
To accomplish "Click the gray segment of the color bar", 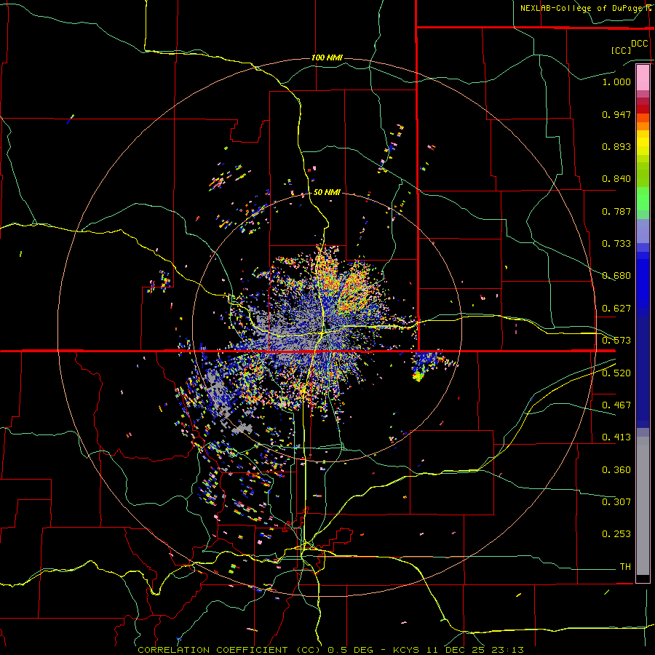I will click(643, 506).
